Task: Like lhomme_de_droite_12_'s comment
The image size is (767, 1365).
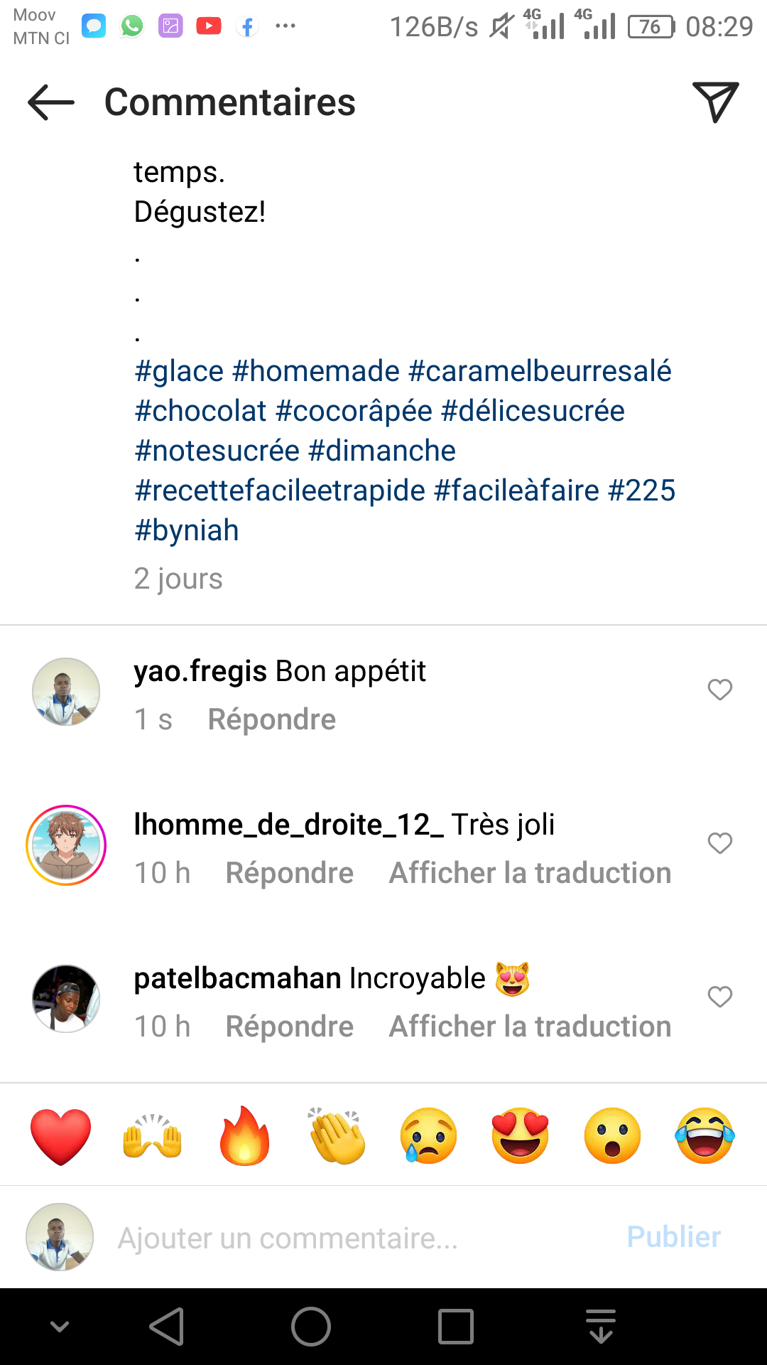Action: [720, 843]
